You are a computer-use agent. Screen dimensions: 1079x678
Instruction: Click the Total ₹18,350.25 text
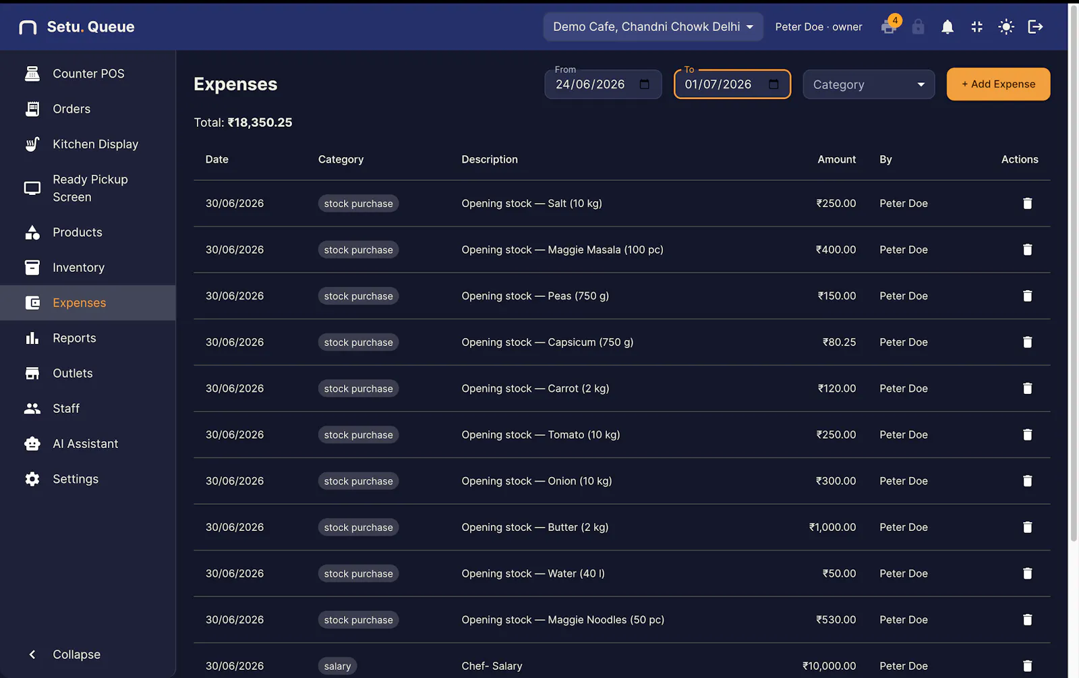(x=243, y=122)
